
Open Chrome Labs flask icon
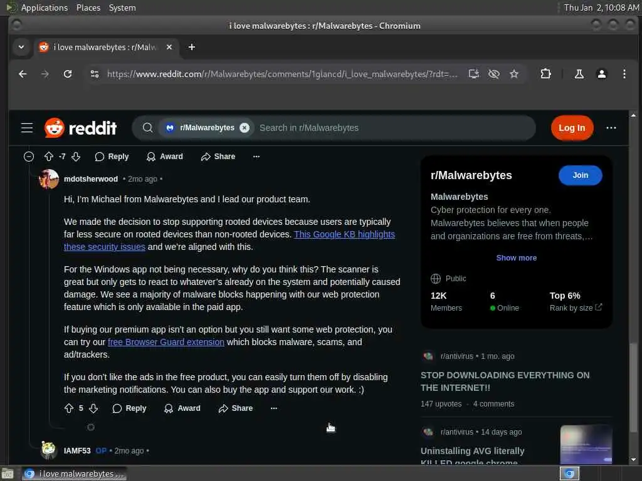pyautogui.click(x=579, y=74)
